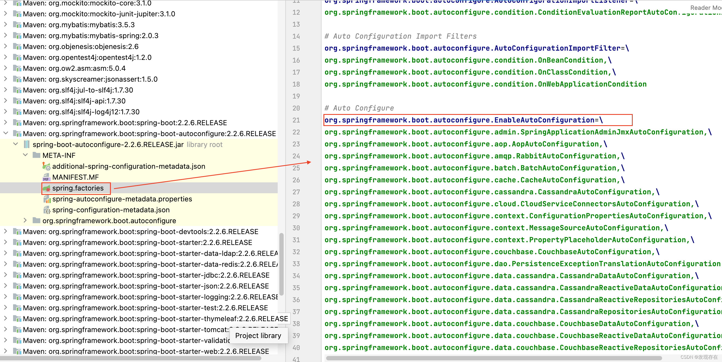722x362 pixels.
Task: Expand Maven slf4j-api:1.7.30 library
Action: (x=5, y=101)
